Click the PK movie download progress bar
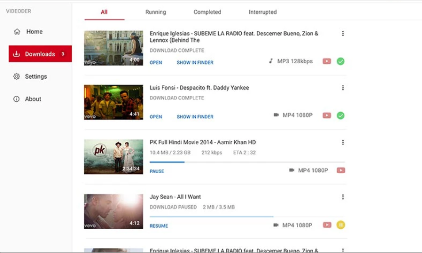The height and width of the screenshot is (253, 422). point(248,162)
